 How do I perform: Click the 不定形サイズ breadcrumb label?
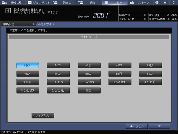point(46,24)
